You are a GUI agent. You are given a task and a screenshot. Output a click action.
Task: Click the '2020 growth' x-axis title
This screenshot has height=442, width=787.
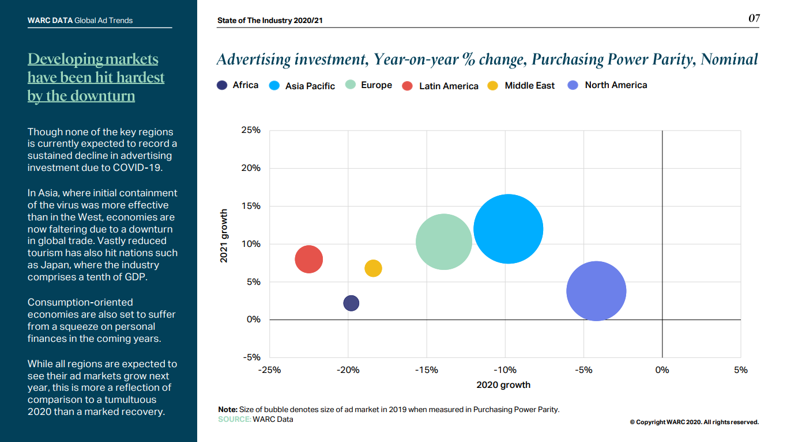(x=503, y=384)
